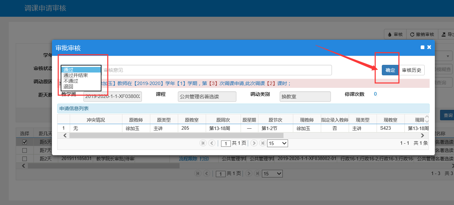Close the 审批审核 dialog

pyautogui.click(x=429, y=47)
